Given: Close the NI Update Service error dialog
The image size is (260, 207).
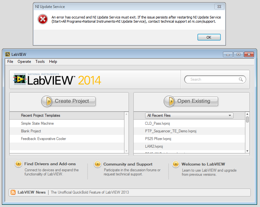Looking at the screenshot, I should [x=219, y=6].
